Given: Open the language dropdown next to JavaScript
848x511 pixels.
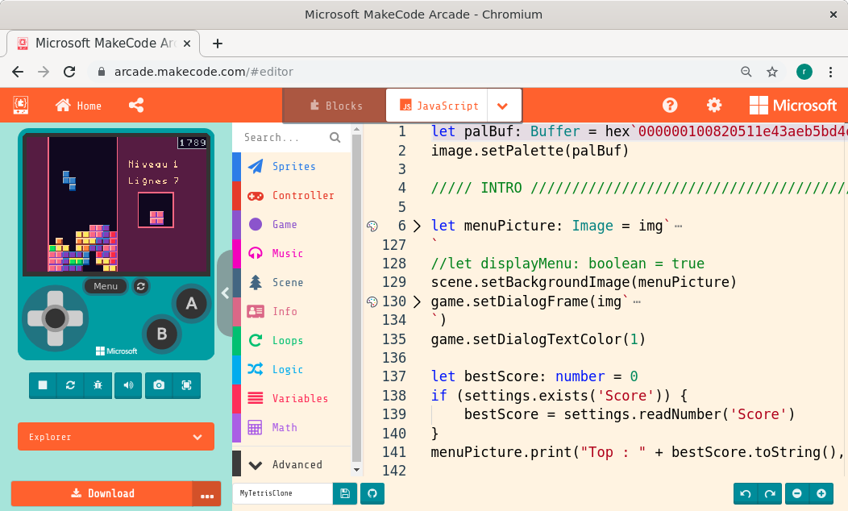Looking at the screenshot, I should click(x=503, y=106).
